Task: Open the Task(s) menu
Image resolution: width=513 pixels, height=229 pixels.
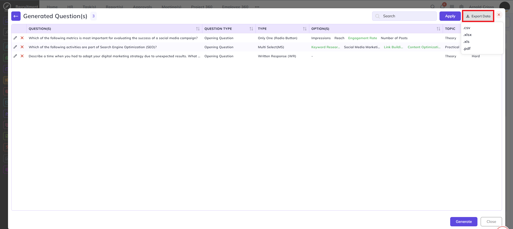Action: [x=89, y=7]
